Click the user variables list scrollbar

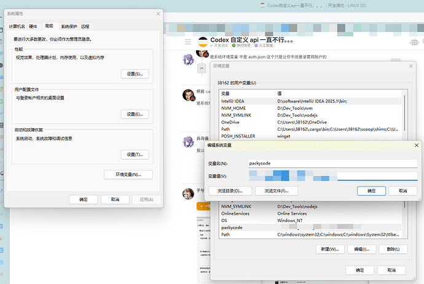[x=404, y=113]
